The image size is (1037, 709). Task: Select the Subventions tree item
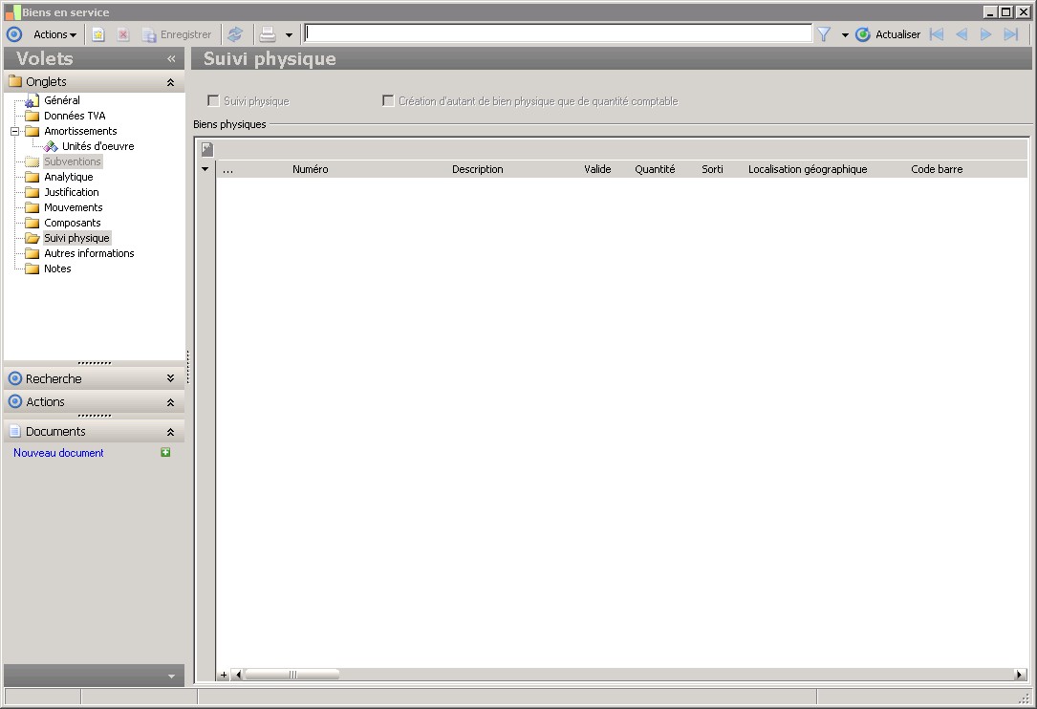coord(73,161)
